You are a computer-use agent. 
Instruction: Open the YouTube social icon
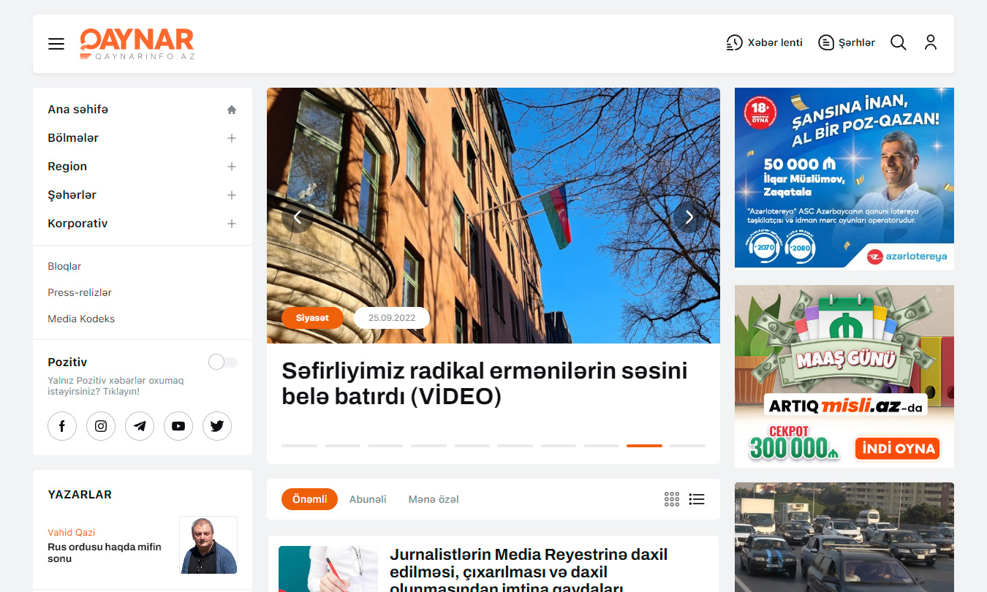pyautogui.click(x=178, y=426)
